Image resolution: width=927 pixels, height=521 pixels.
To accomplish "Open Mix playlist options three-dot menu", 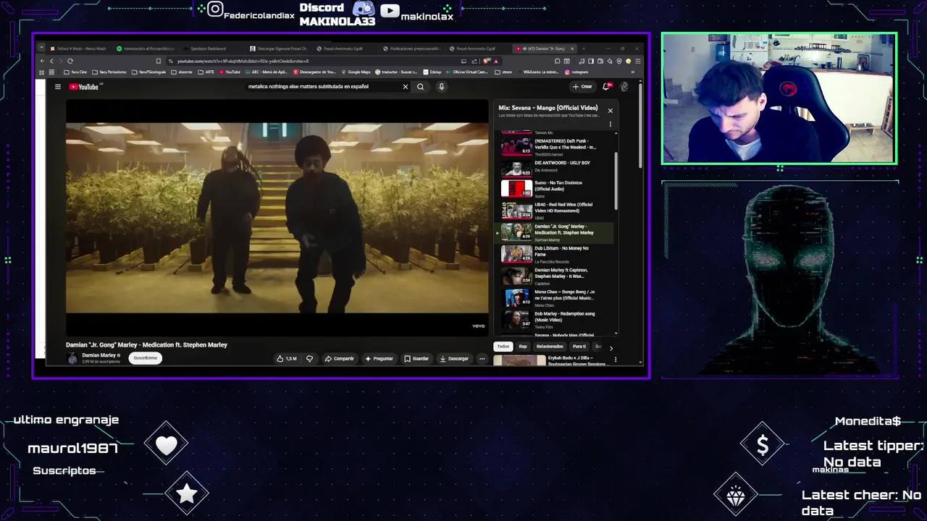I will point(610,124).
